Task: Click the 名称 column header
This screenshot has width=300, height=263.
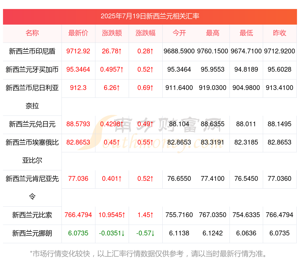Action: coord(32,33)
